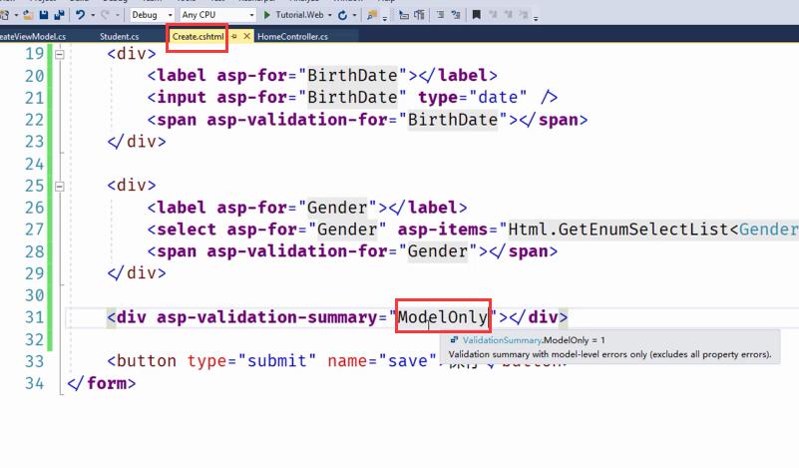The height and width of the screenshot is (468, 799).
Task: Click line number 30 in the margin
Action: point(34,295)
